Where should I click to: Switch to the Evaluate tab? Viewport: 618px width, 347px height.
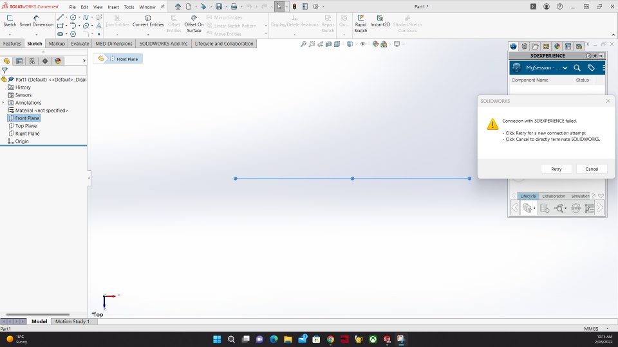click(80, 44)
